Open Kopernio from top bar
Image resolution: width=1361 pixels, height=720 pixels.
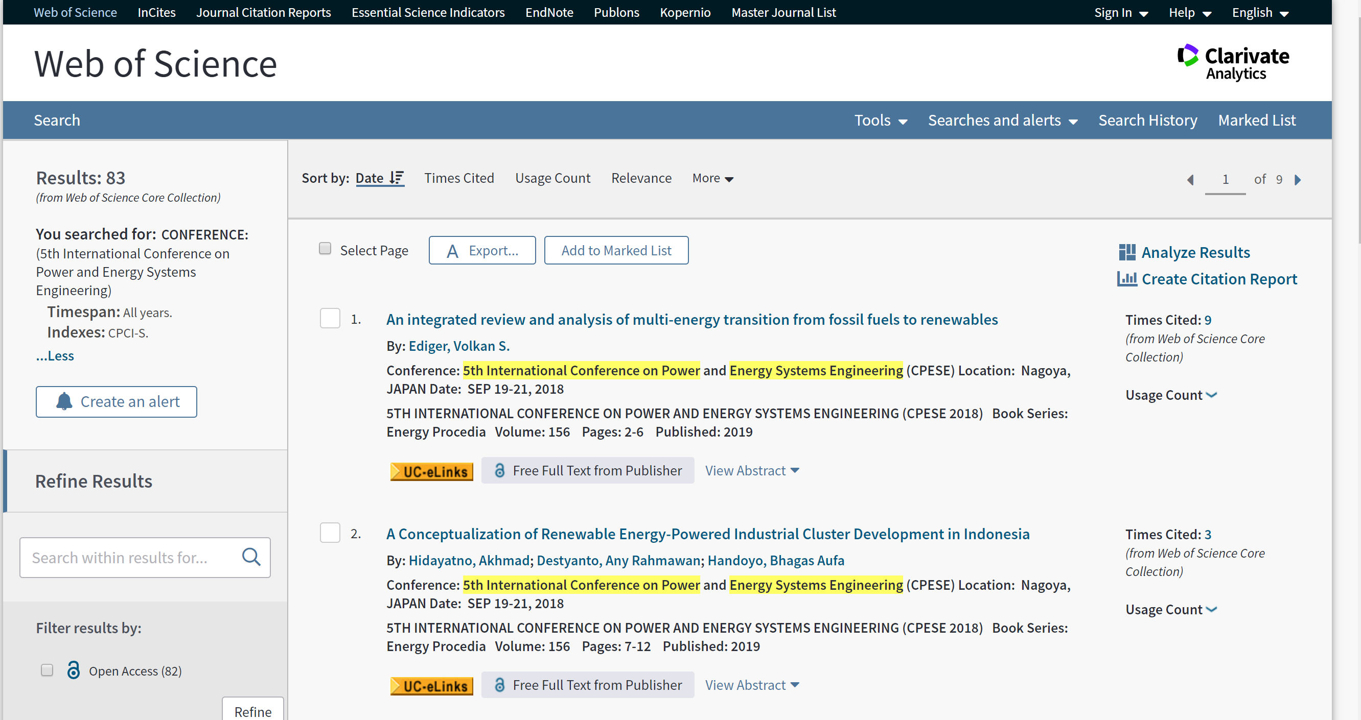[x=685, y=13]
